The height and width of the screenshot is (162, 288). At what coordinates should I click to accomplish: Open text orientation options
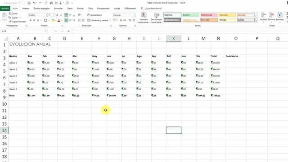(80, 15)
